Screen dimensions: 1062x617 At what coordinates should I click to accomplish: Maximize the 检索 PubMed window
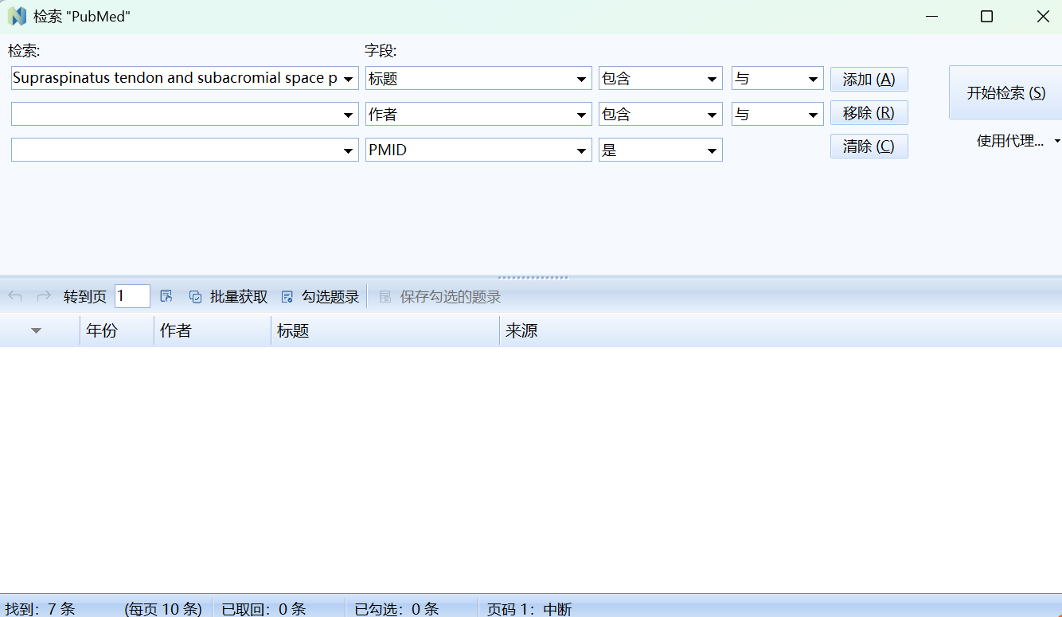[986, 16]
